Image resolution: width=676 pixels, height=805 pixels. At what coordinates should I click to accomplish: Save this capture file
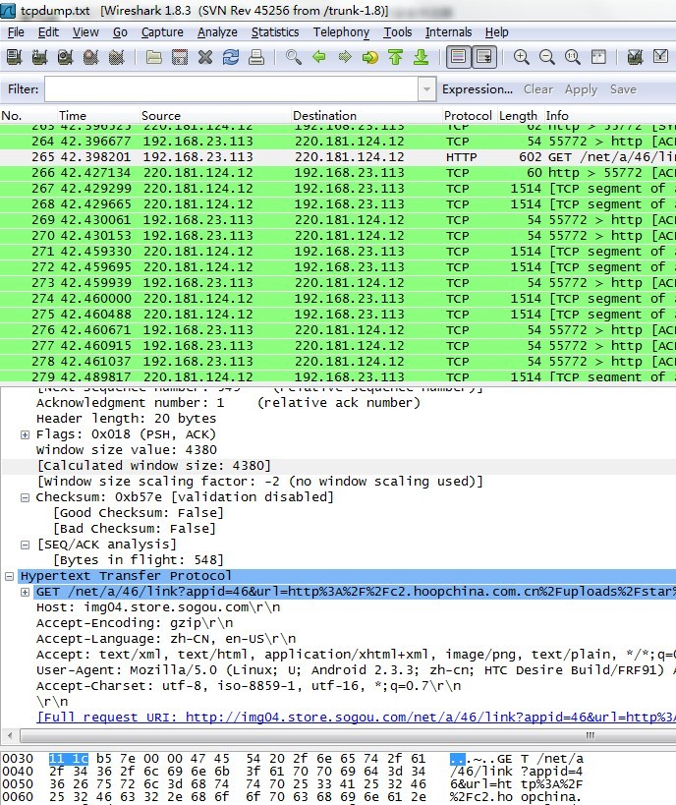179,57
